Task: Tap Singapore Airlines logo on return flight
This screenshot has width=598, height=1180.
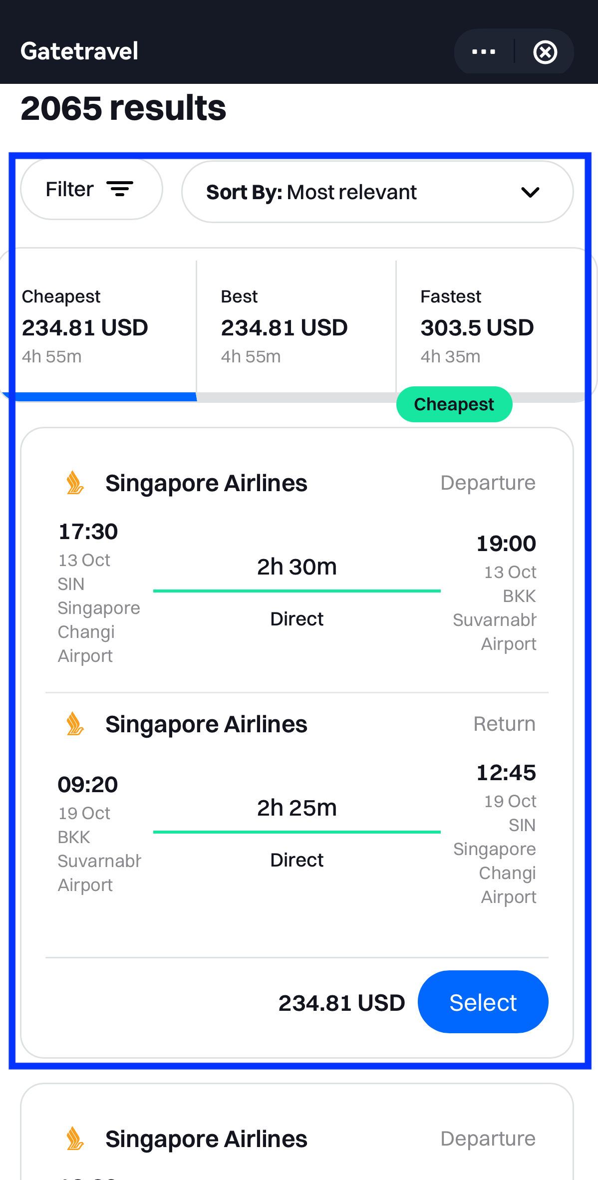Action: tap(75, 724)
